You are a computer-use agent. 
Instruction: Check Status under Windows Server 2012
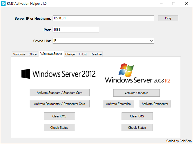(59, 127)
